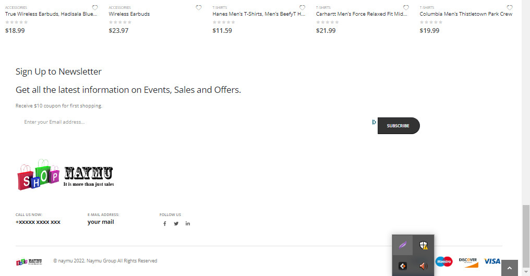The width and height of the screenshot is (530, 276).
Task: Open the Twitter follow icon
Action: [x=176, y=224]
